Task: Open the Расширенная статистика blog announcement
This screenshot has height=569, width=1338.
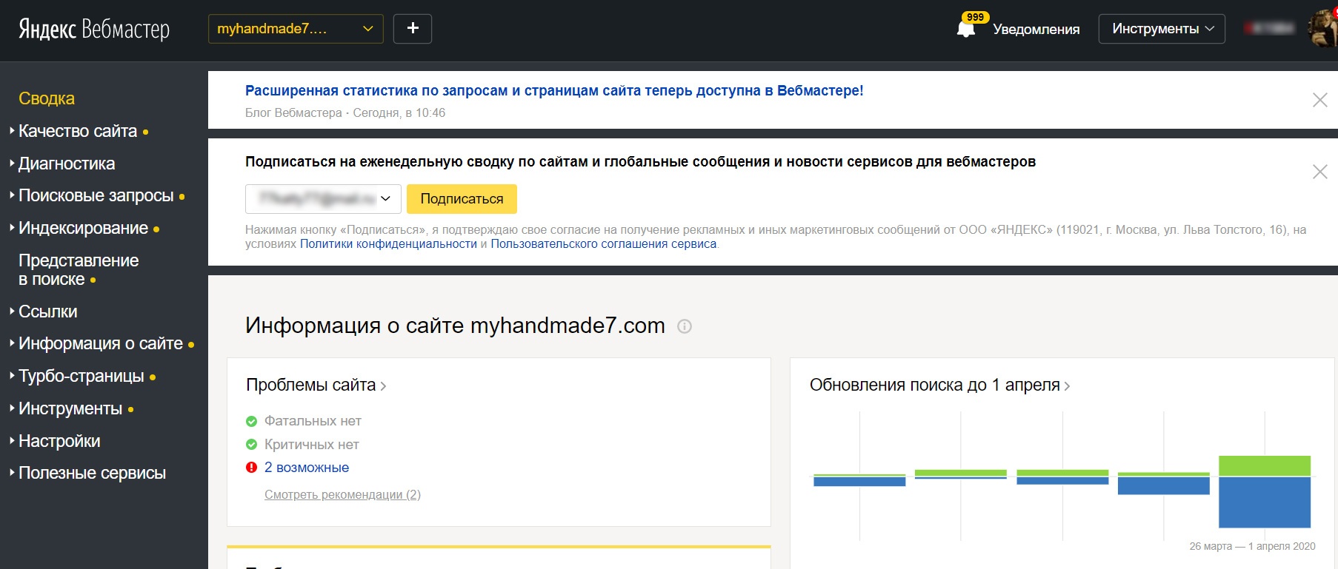Action: click(554, 90)
